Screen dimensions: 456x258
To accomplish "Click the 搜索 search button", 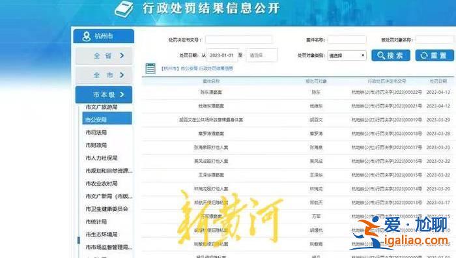I will 391,55.
